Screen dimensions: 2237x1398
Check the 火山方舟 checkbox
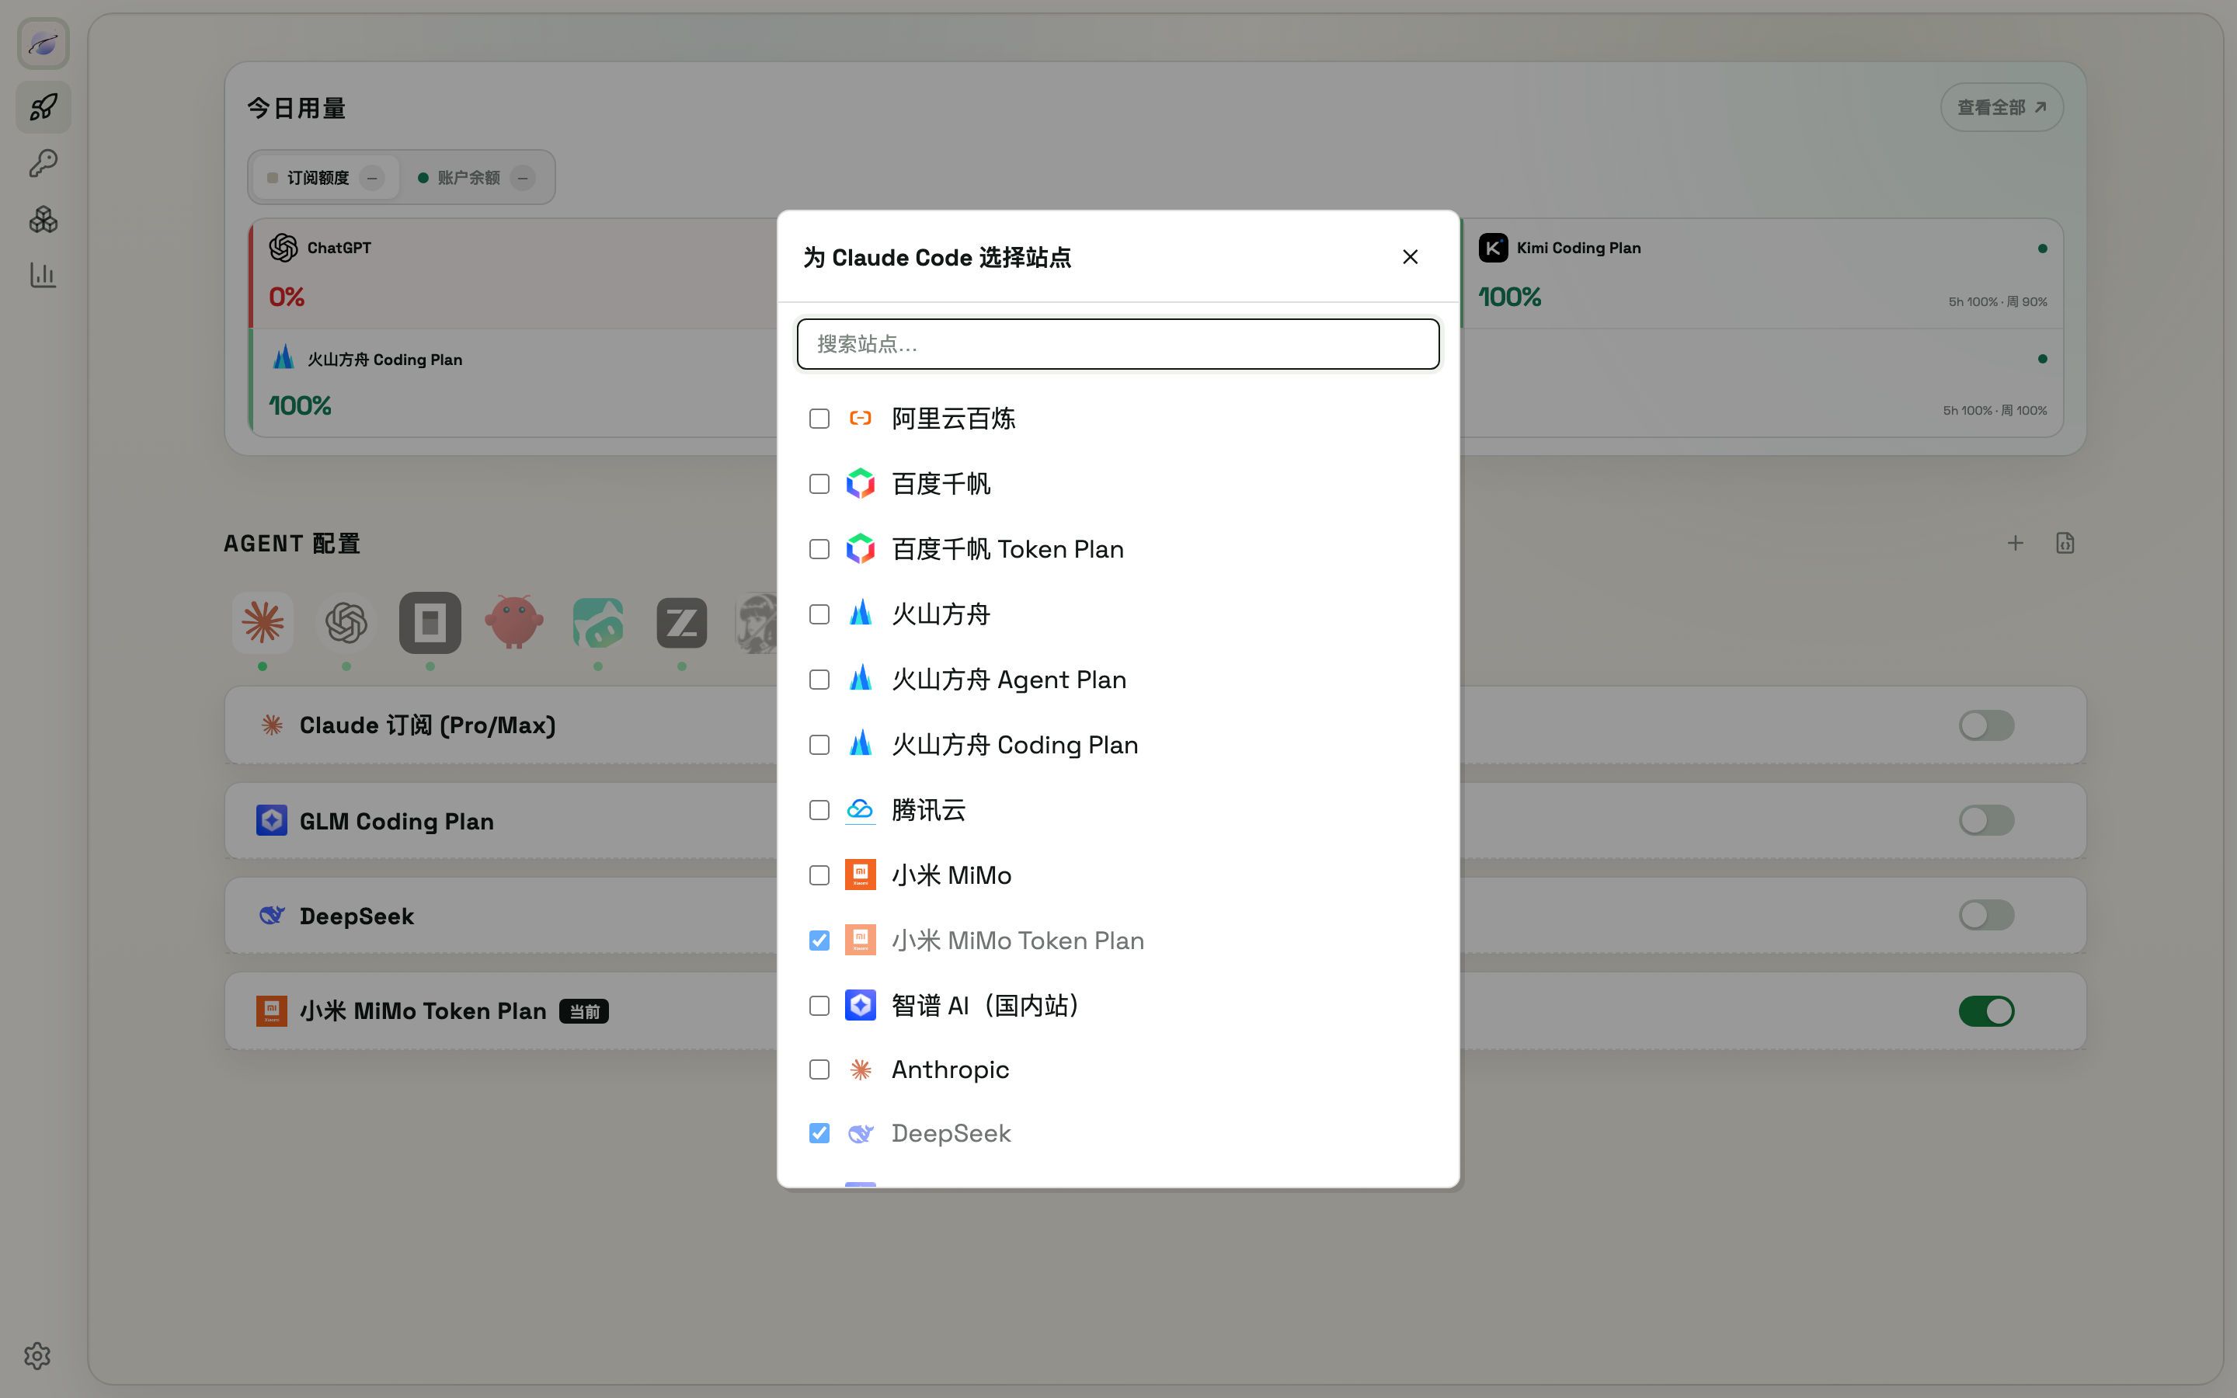(819, 614)
